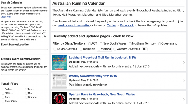The image size is (188, 104).
Task: Click the 'Terrain/Type' section heading
Action: [10, 84]
